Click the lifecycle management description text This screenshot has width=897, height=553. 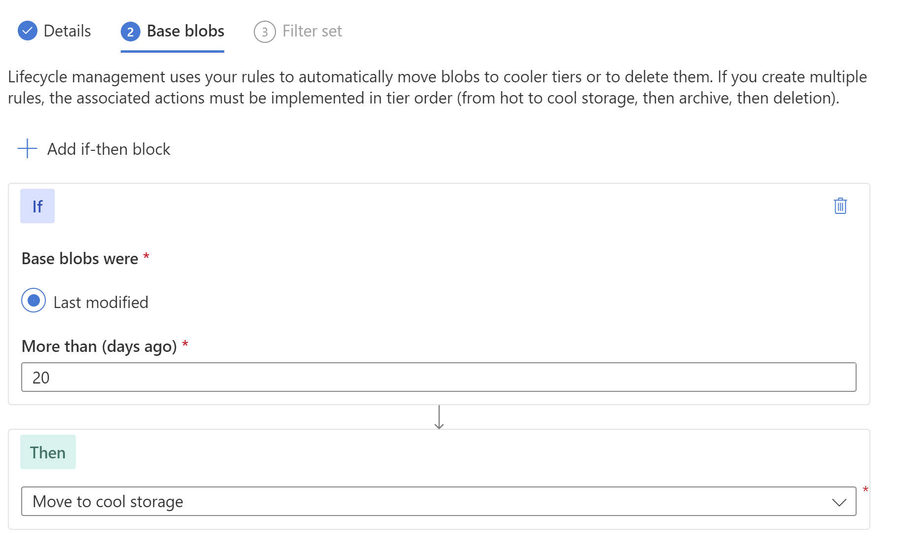point(438,87)
